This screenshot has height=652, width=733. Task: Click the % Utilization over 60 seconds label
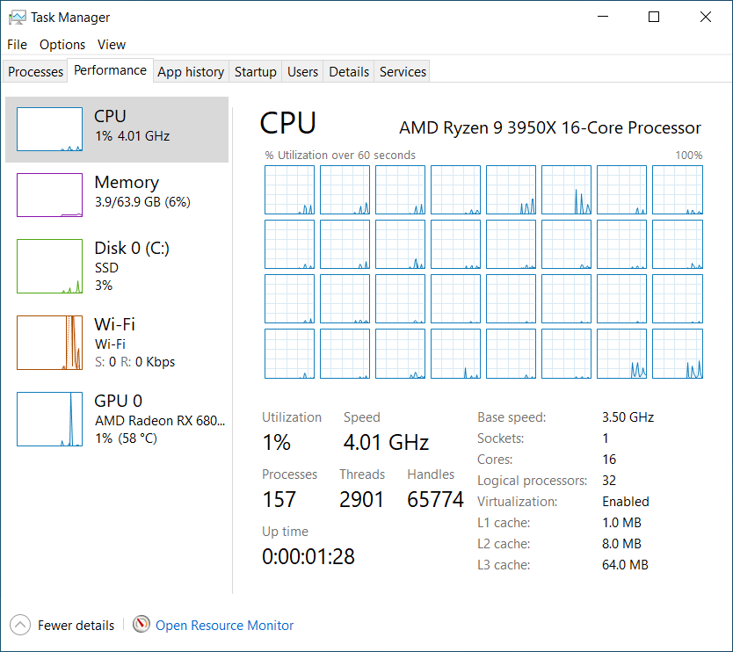click(x=340, y=156)
